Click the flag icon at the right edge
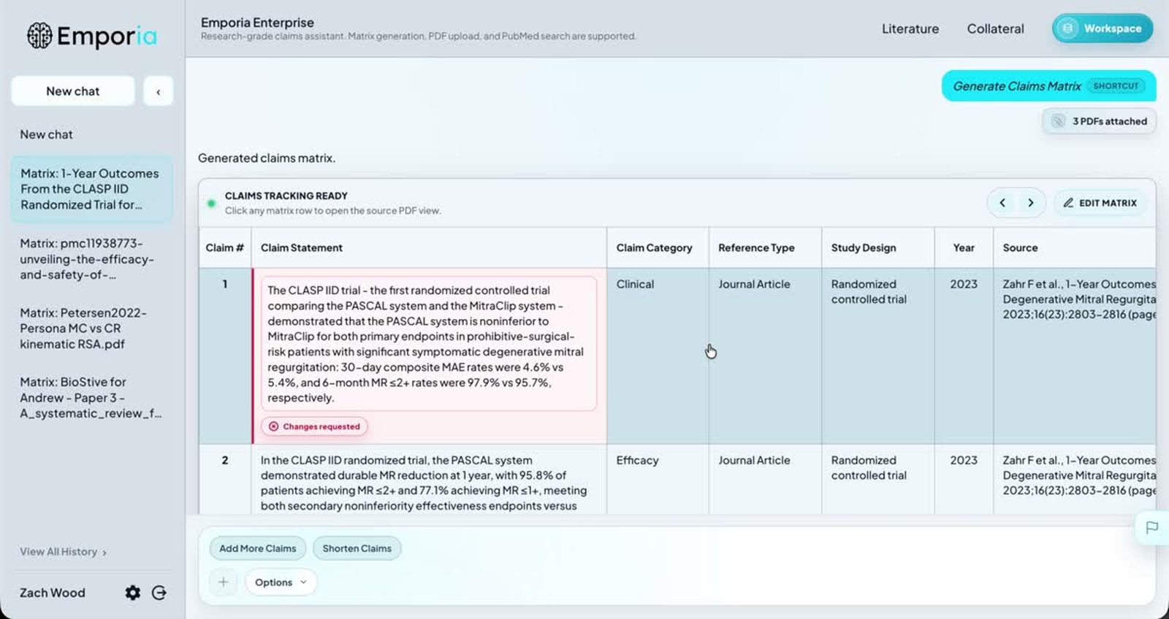This screenshot has width=1169, height=619. point(1152,528)
